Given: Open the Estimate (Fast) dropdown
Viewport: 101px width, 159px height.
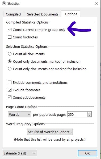Looking at the screenshot, I should [x=19, y=153].
